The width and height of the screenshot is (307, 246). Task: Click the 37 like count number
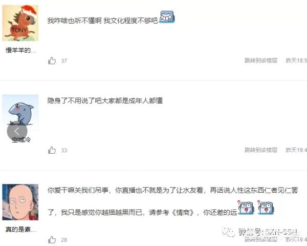click(64, 61)
